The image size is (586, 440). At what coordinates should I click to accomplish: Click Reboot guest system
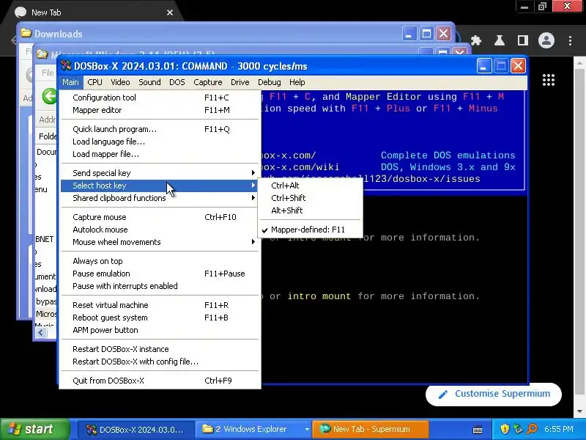tap(160, 318)
